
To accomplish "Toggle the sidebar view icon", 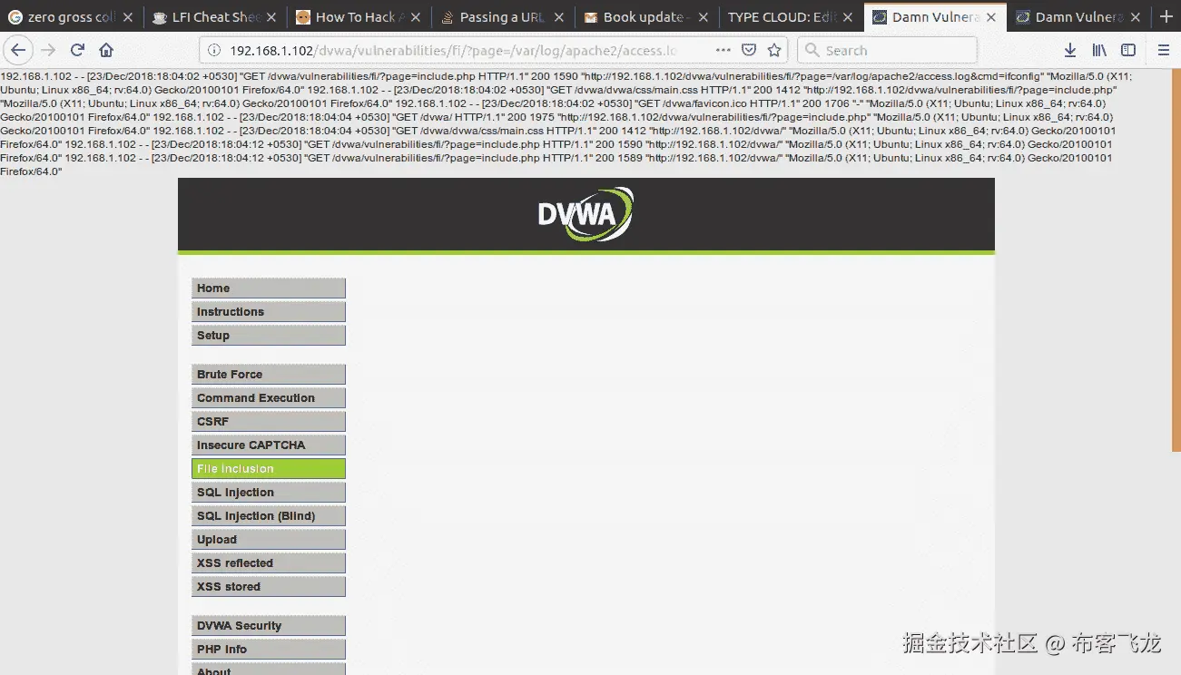I will click(1128, 51).
